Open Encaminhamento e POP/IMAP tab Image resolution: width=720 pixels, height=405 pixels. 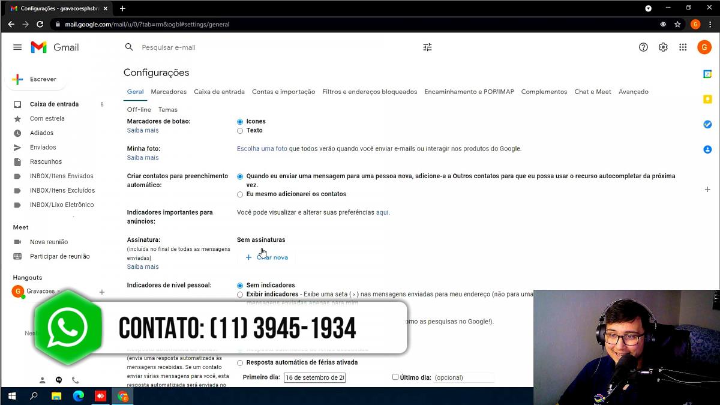(x=469, y=92)
